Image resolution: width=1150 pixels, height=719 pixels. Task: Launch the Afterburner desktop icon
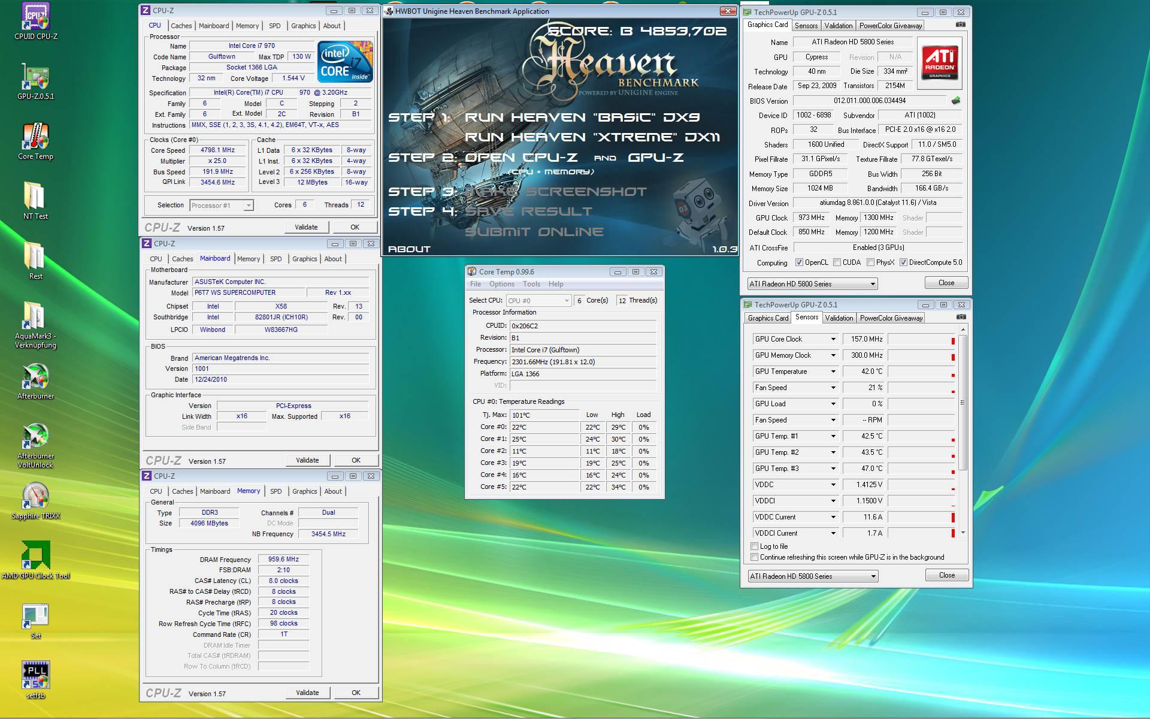[35, 376]
